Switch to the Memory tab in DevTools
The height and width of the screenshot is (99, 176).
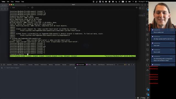pyautogui.click(x=51, y=65)
